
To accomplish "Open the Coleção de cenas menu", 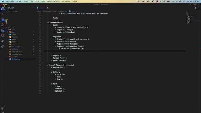I will pos(53,1).
